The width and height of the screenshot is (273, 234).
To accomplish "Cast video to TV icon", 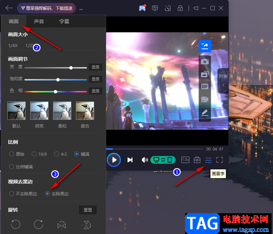I will click(155, 8).
